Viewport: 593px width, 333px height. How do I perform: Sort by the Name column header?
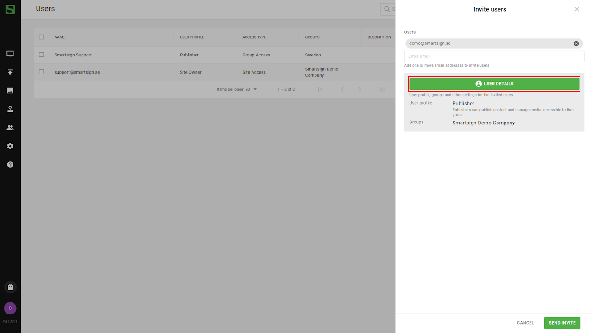click(x=59, y=37)
